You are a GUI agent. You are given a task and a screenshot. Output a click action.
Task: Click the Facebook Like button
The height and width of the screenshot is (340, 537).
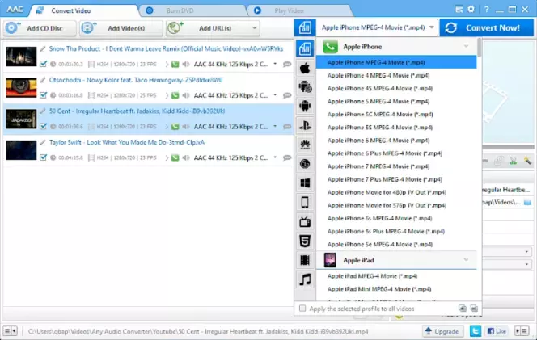[497, 331]
